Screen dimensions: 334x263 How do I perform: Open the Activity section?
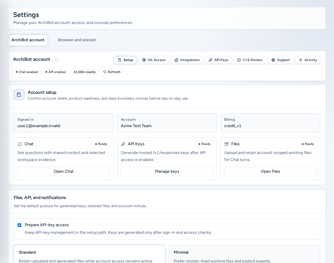[x=308, y=60]
